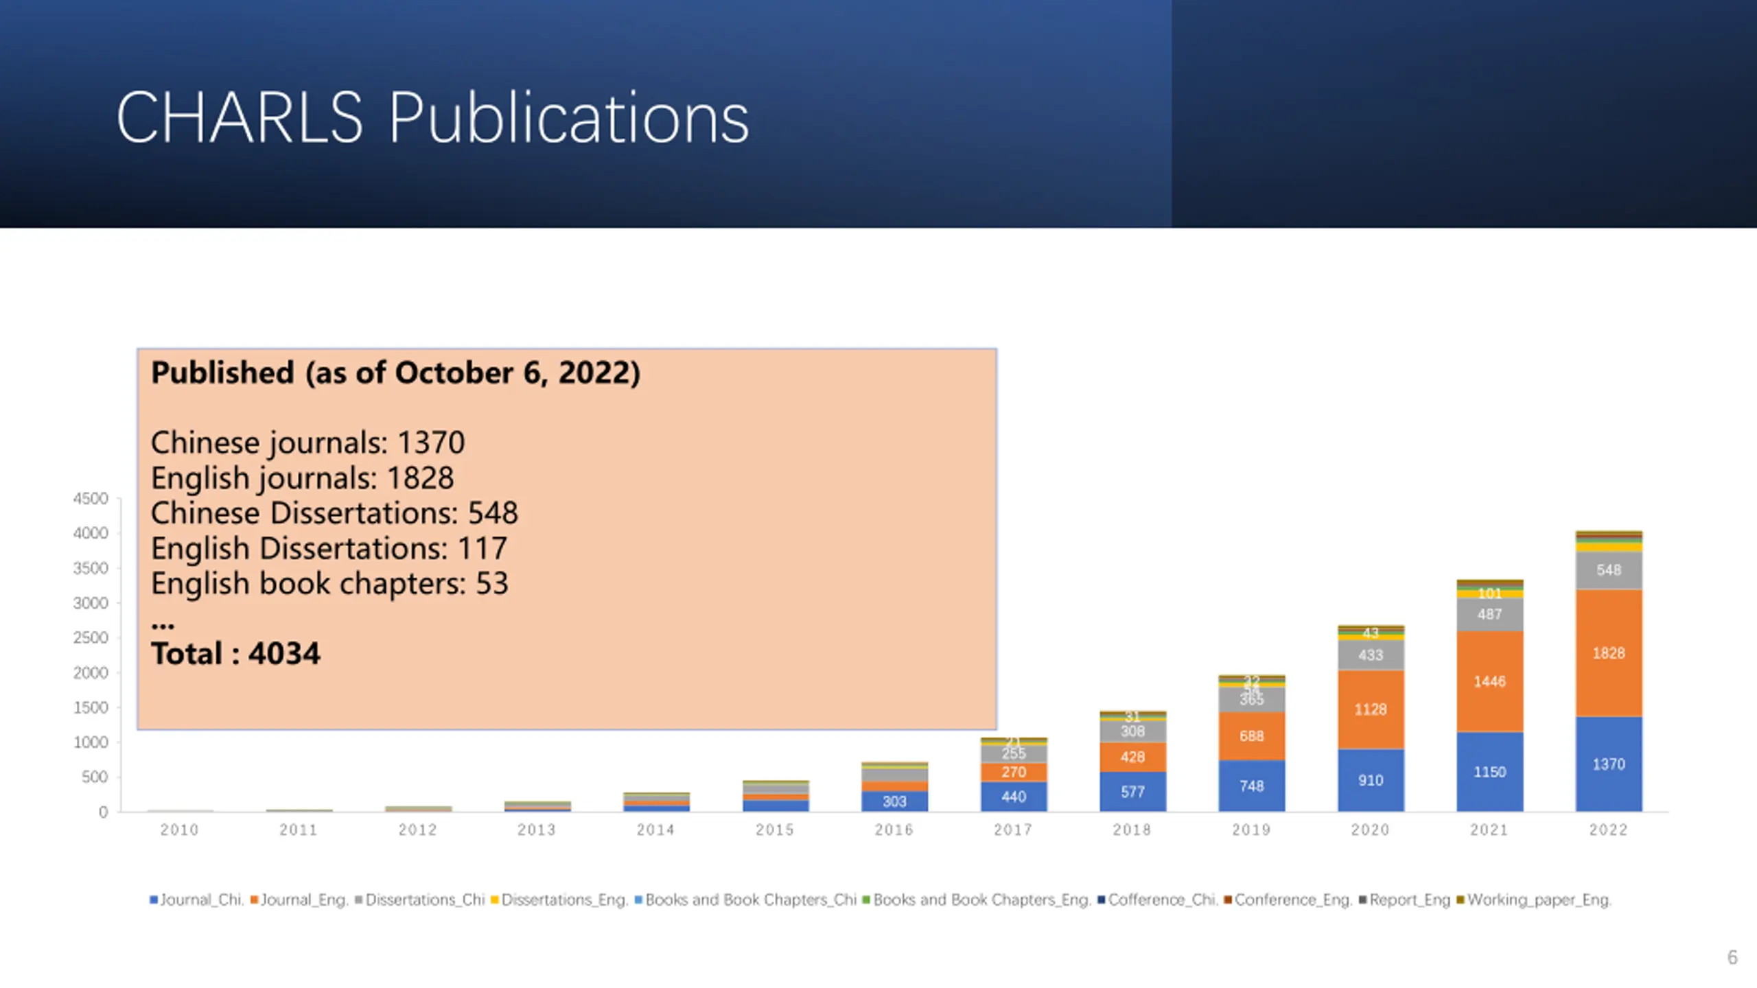Click the slide page number 6
Image resolution: width=1757 pixels, height=988 pixels.
coord(1732,957)
